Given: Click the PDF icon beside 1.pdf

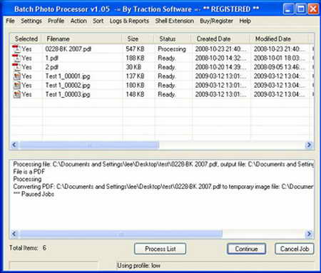Looking at the screenshot, I should click(16, 58).
